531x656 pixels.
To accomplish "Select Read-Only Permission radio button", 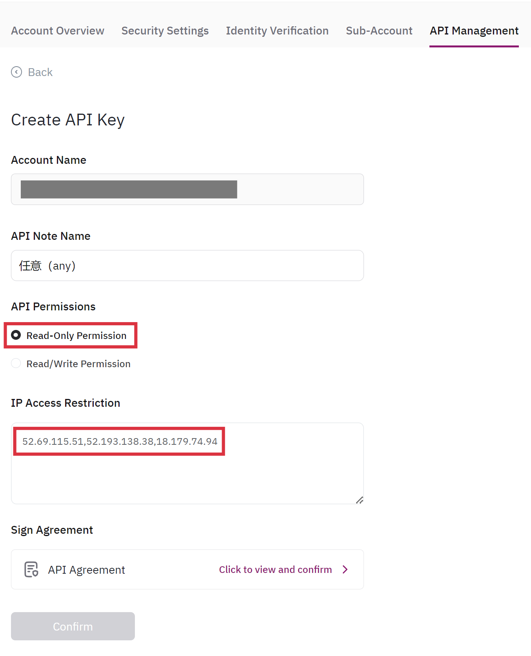I will (x=16, y=335).
